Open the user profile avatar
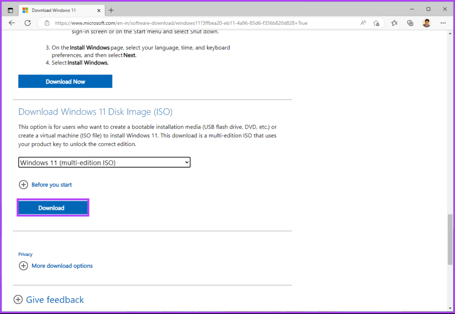 pyautogui.click(x=426, y=23)
